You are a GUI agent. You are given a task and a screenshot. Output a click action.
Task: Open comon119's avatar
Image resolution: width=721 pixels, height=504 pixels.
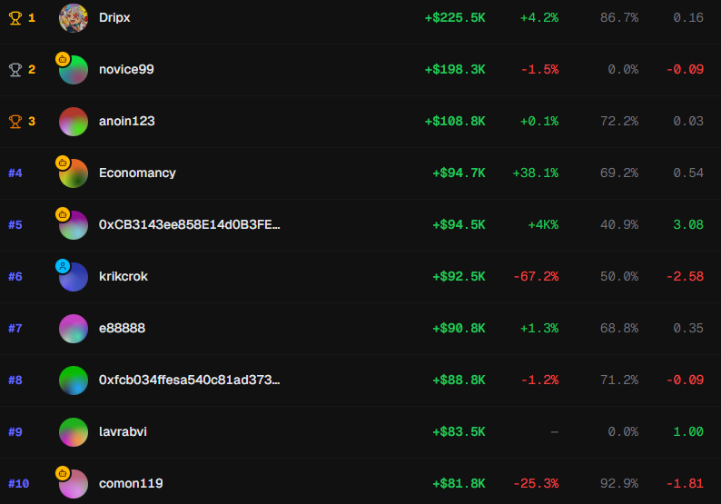[x=74, y=484]
